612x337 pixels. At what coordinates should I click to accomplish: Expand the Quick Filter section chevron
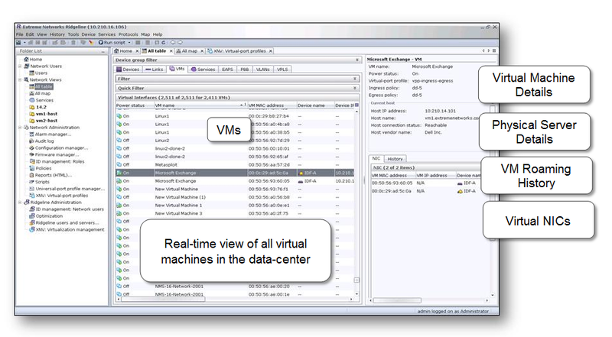coord(355,88)
